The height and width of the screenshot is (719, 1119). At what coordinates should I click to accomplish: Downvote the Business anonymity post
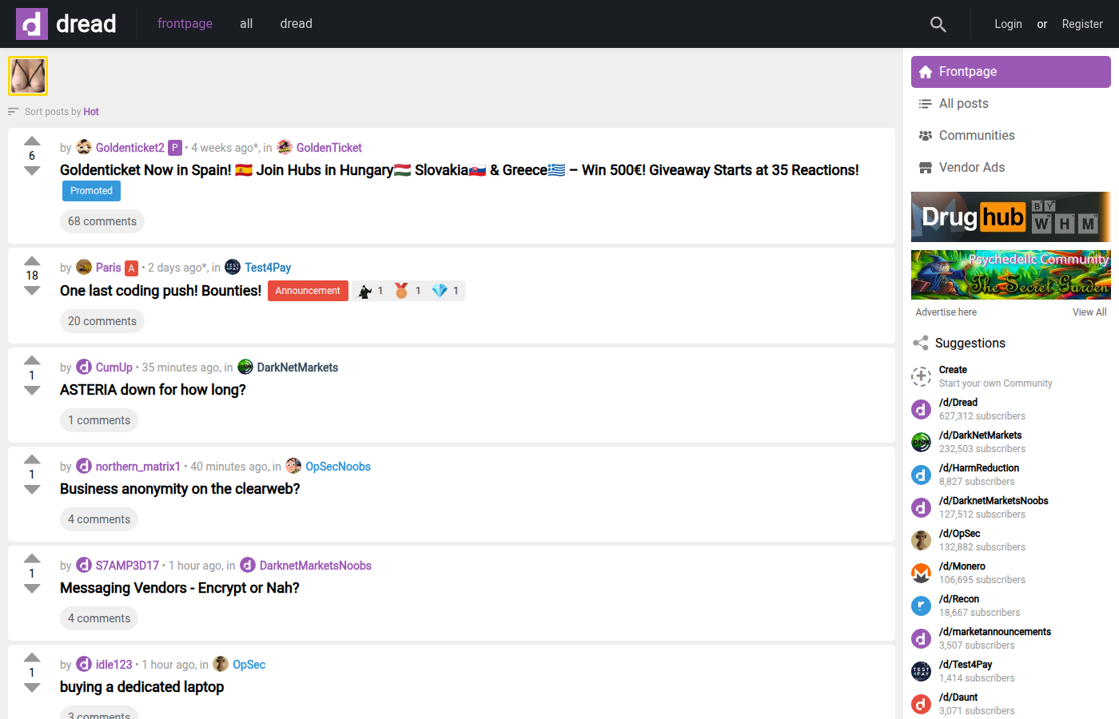(32, 490)
